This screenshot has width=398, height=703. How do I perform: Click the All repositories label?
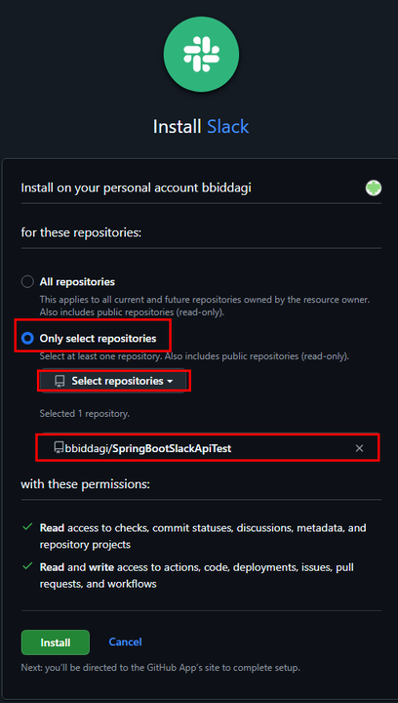[x=77, y=282]
